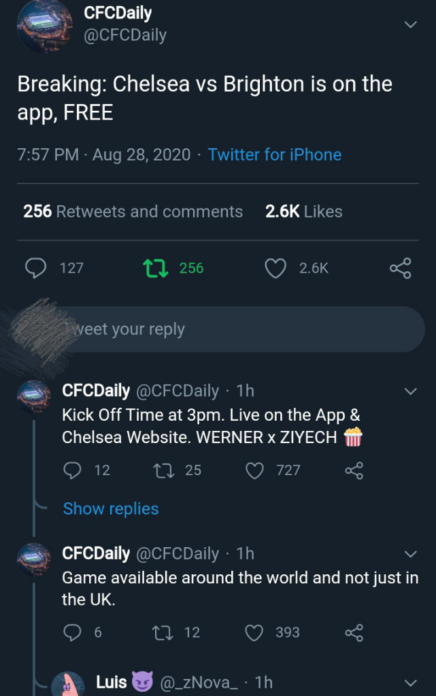Open reply icon on Kick Off Time tweet
The height and width of the screenshot is (696, 436).
pos(72,470)
